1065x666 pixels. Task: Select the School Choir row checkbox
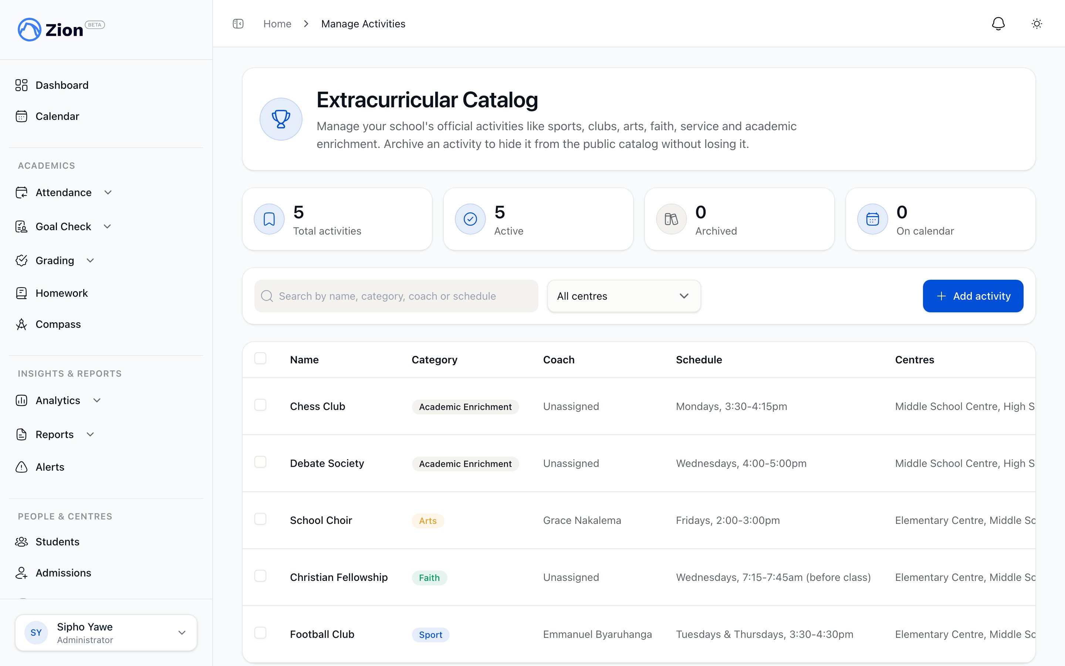coord(260,519)
